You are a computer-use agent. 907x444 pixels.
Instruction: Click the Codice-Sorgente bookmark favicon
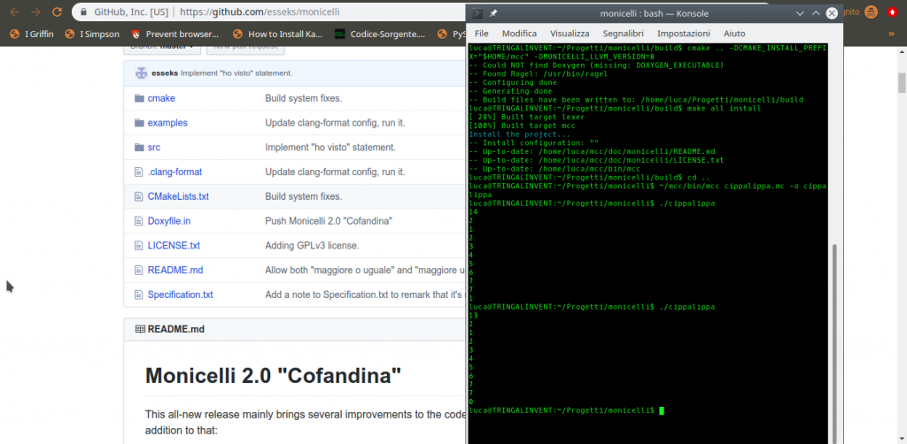pyautogui.click(x=340, y=34)
